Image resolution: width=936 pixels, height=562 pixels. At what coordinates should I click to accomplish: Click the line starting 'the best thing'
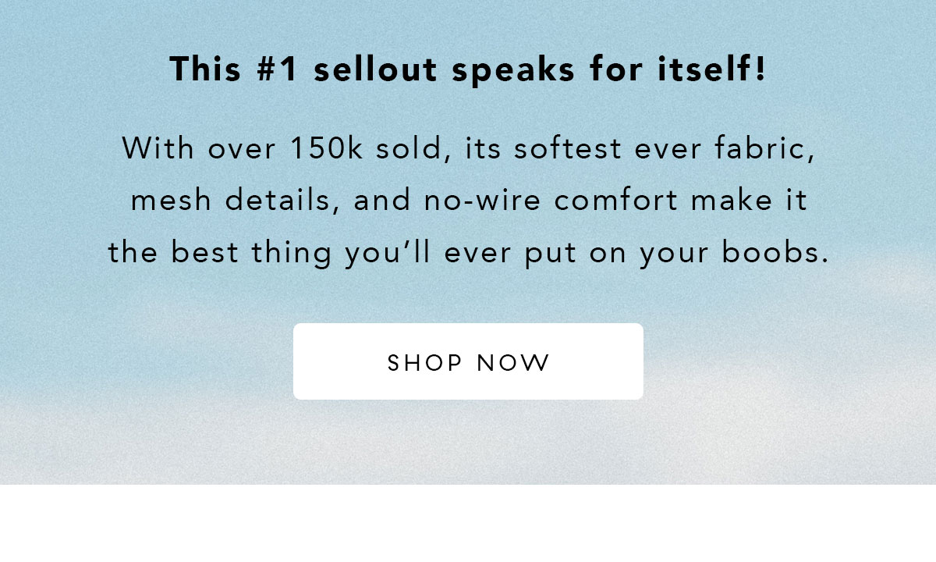point(468,253)
